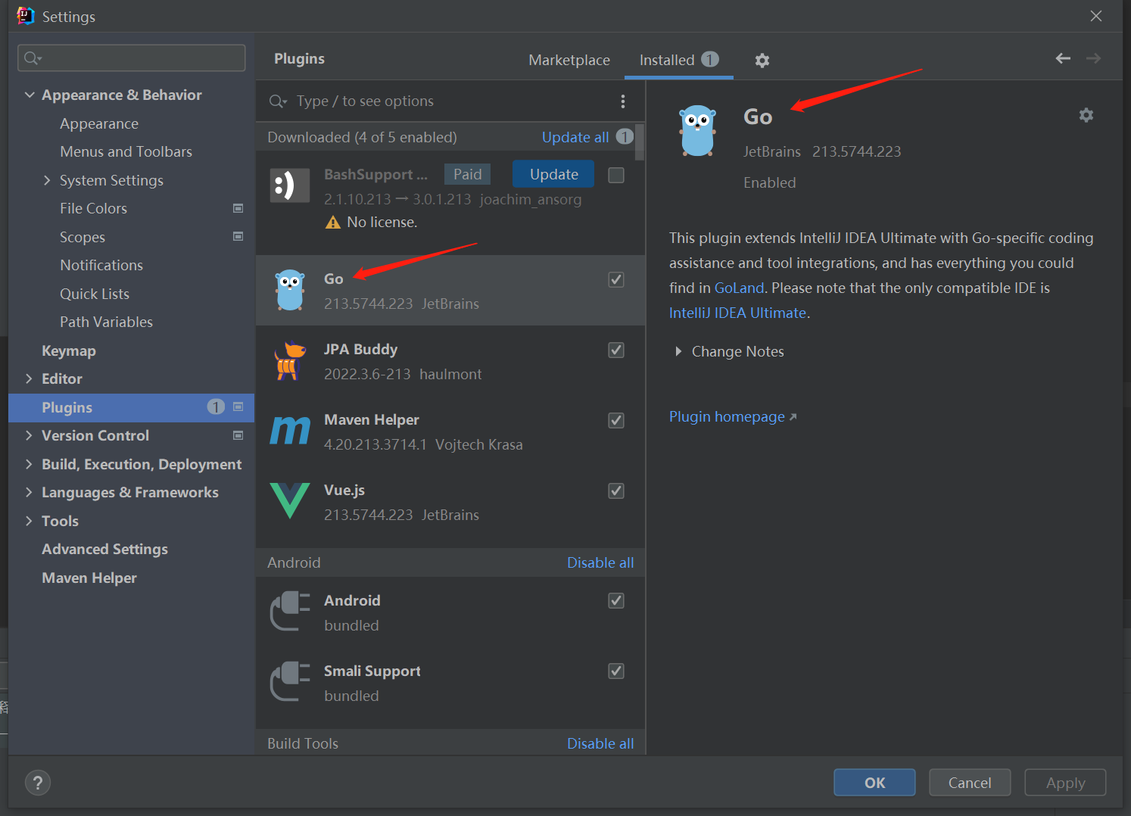Enable the BashSupport plugin checkbox
Screen dimensions: 1131x816
[x=616, y=175]
